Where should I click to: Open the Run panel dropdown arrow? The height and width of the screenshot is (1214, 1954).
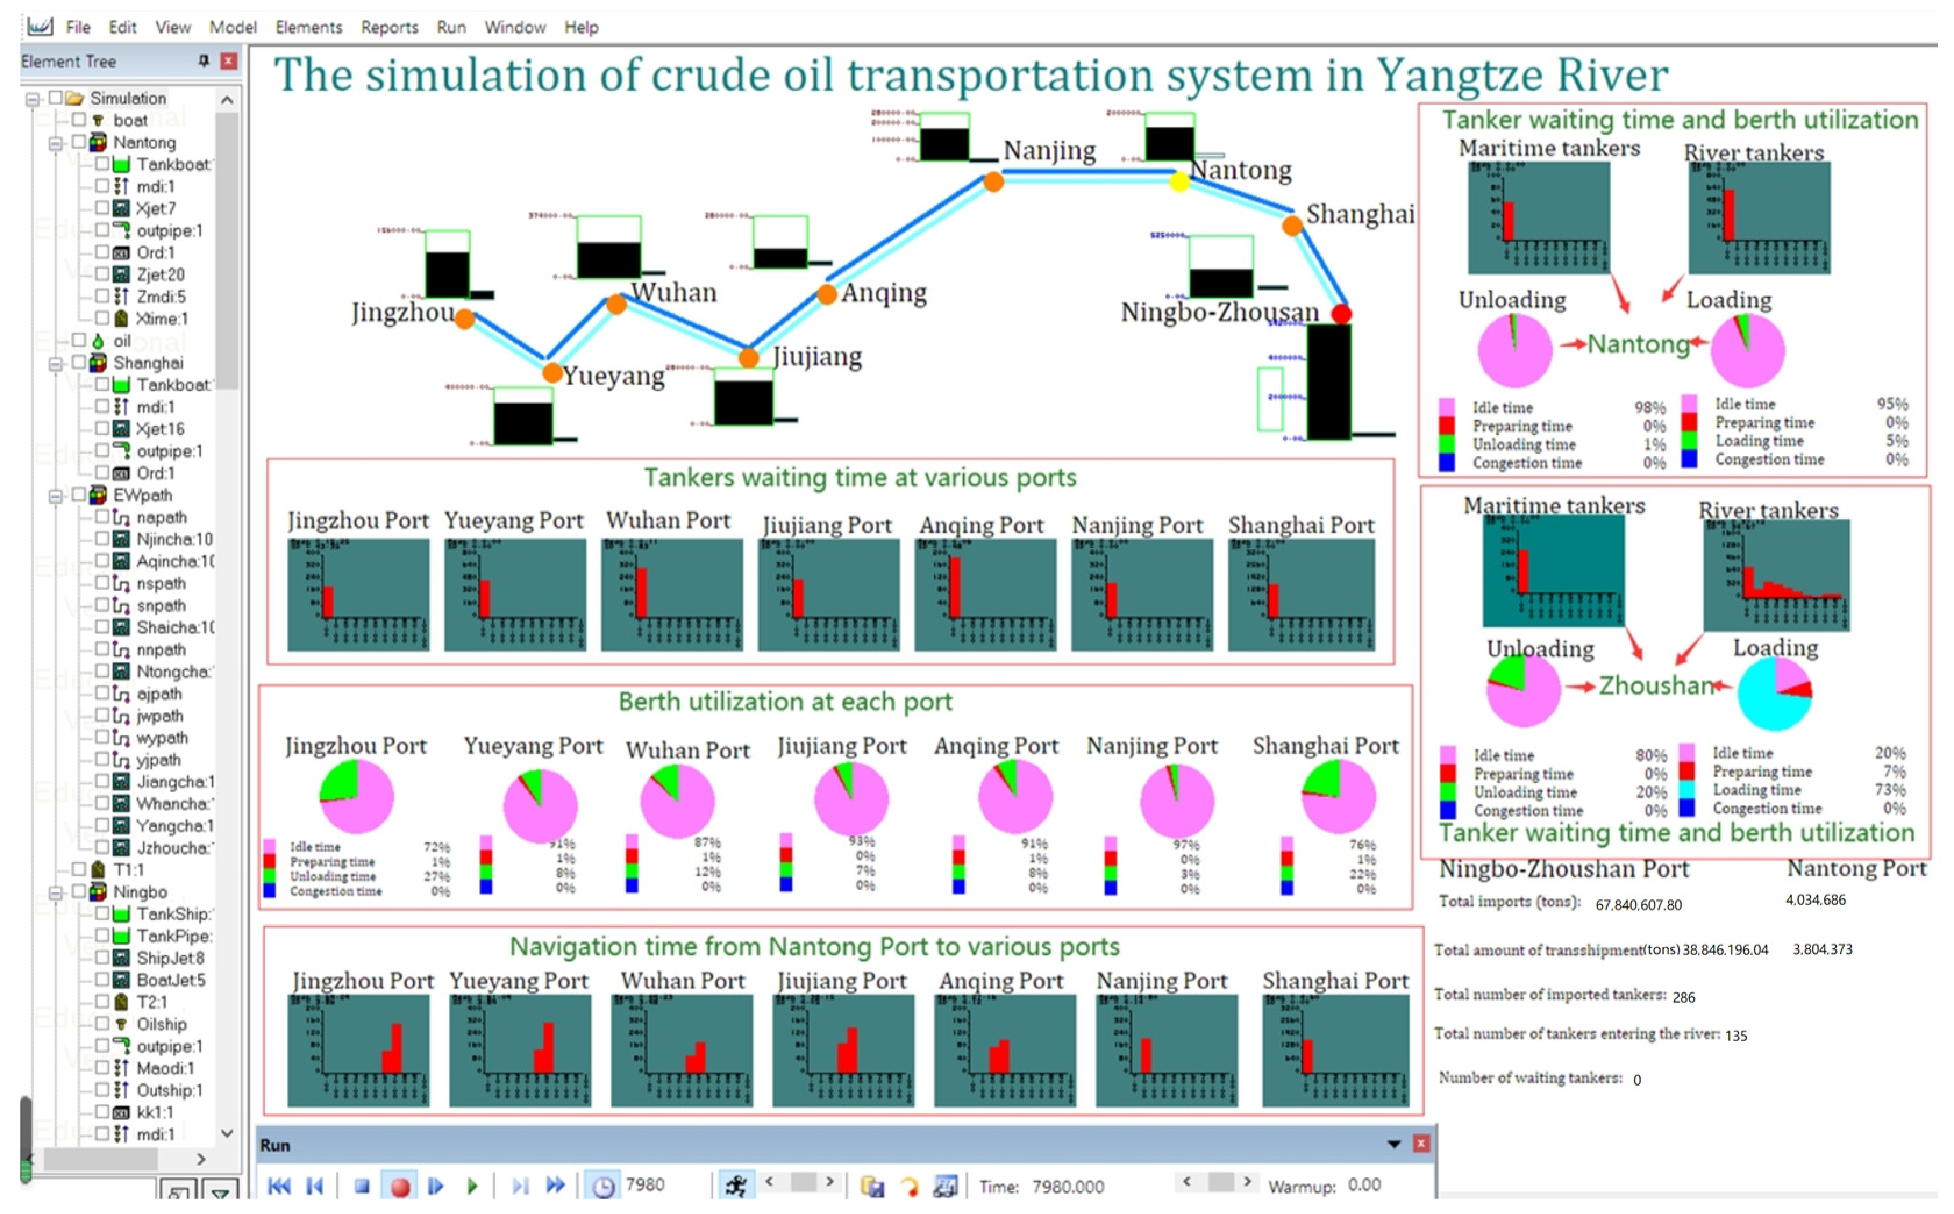click(1394, 1144)
